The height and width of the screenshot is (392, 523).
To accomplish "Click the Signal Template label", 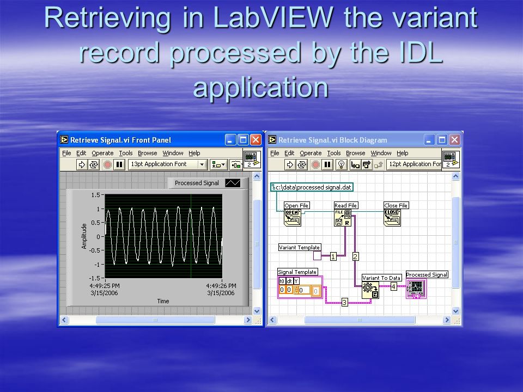I will [297, 272].
